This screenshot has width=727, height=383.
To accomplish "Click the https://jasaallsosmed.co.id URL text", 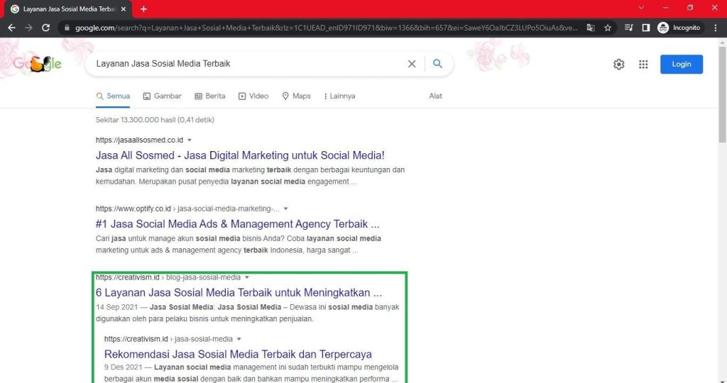I will tap(139, 140).
